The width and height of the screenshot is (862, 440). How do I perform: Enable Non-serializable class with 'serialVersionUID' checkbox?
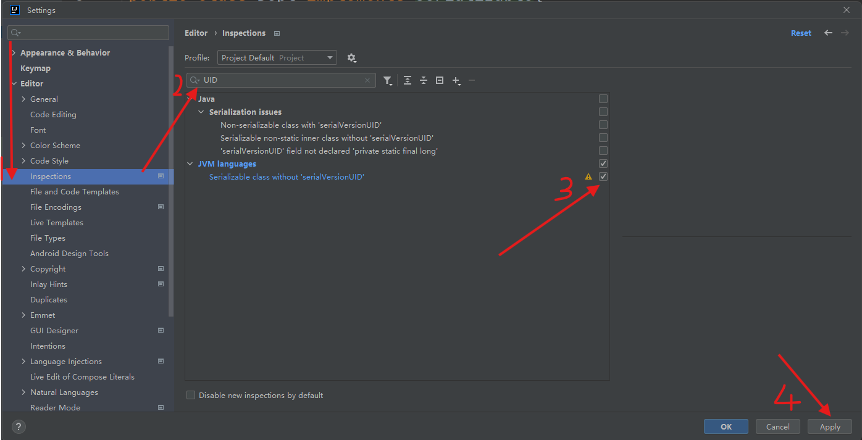(x=603, y=125)
